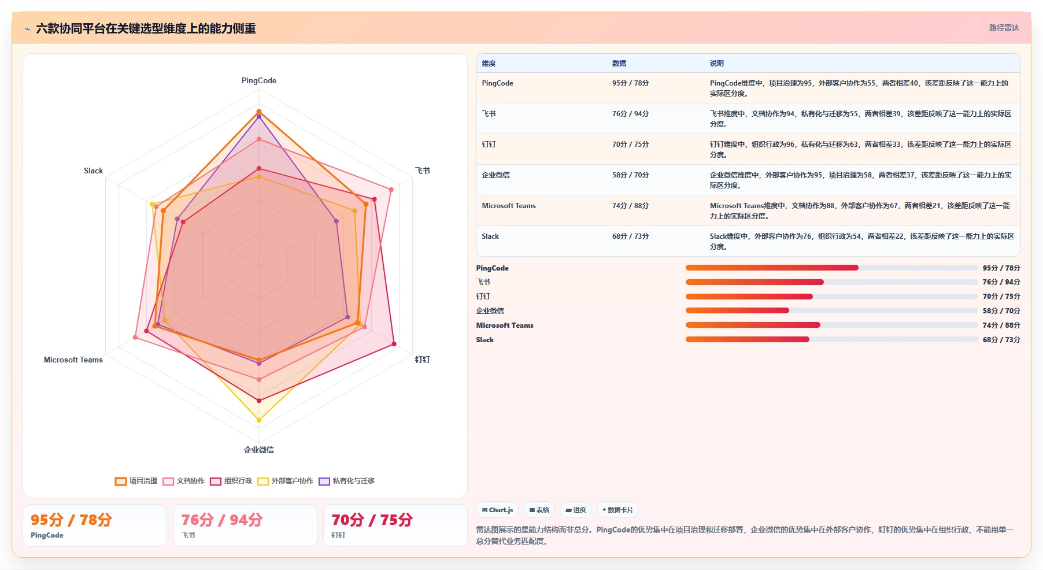Viewport: 1043px width, 570px height.
Task: Select the 企业微信 table row name
Action: point(496,175)
